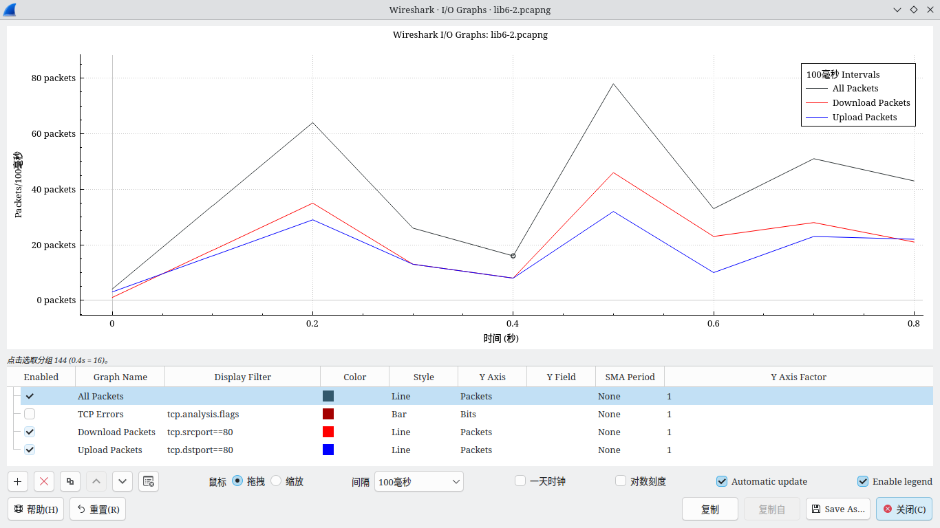Screen dimensions: 940x528
Task: Click the Style cell of TCP Errors
Action: [423, 415]
